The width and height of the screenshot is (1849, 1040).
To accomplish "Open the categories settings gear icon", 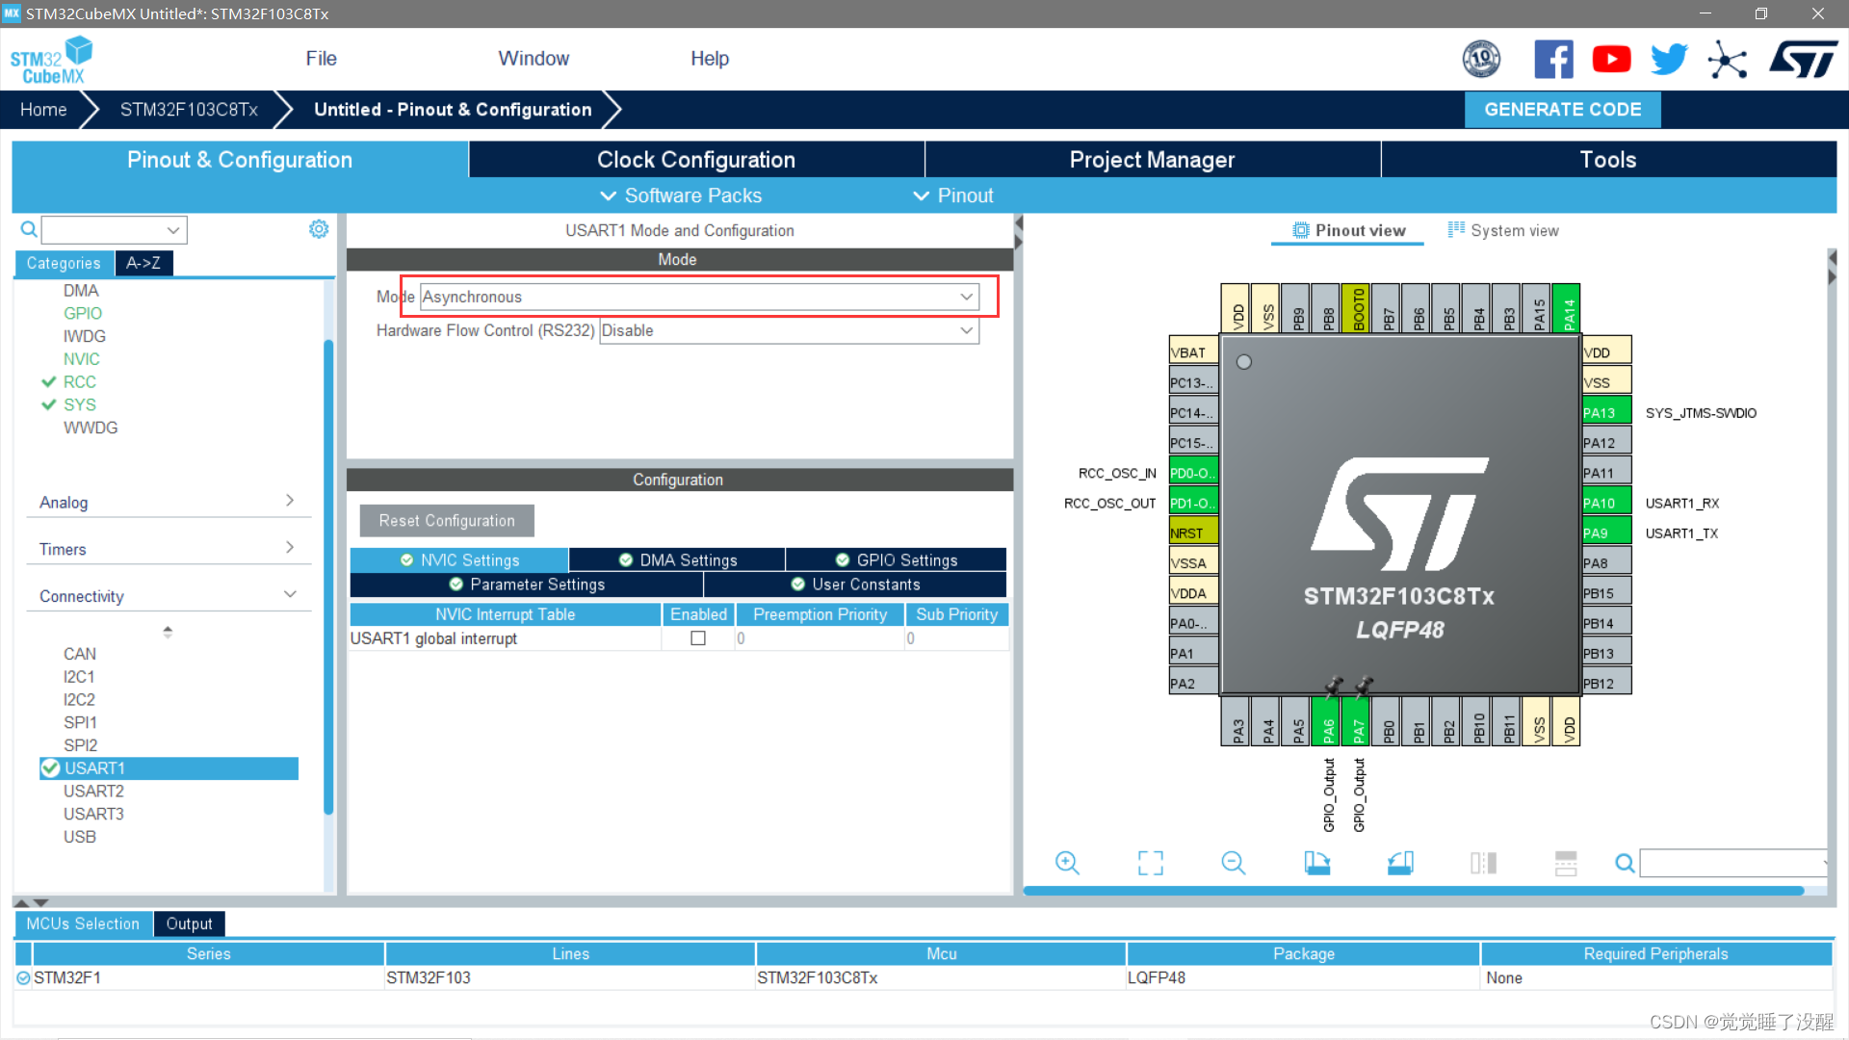I will coord(319,229).
